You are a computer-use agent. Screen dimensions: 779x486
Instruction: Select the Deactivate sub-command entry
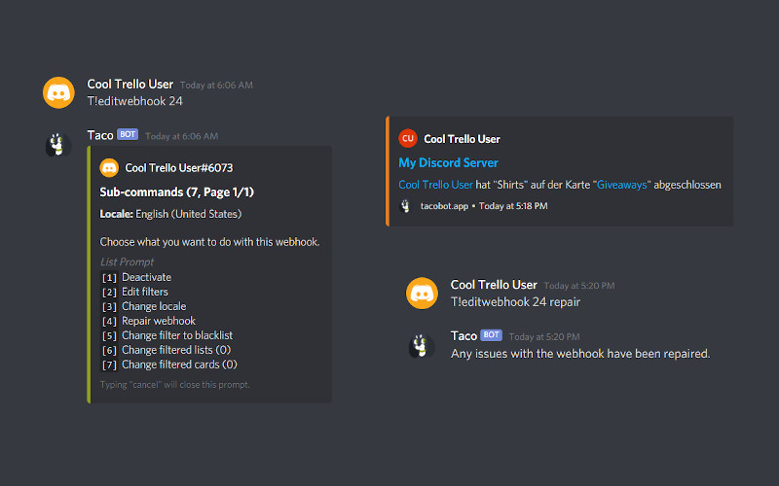tap(146, 277)
